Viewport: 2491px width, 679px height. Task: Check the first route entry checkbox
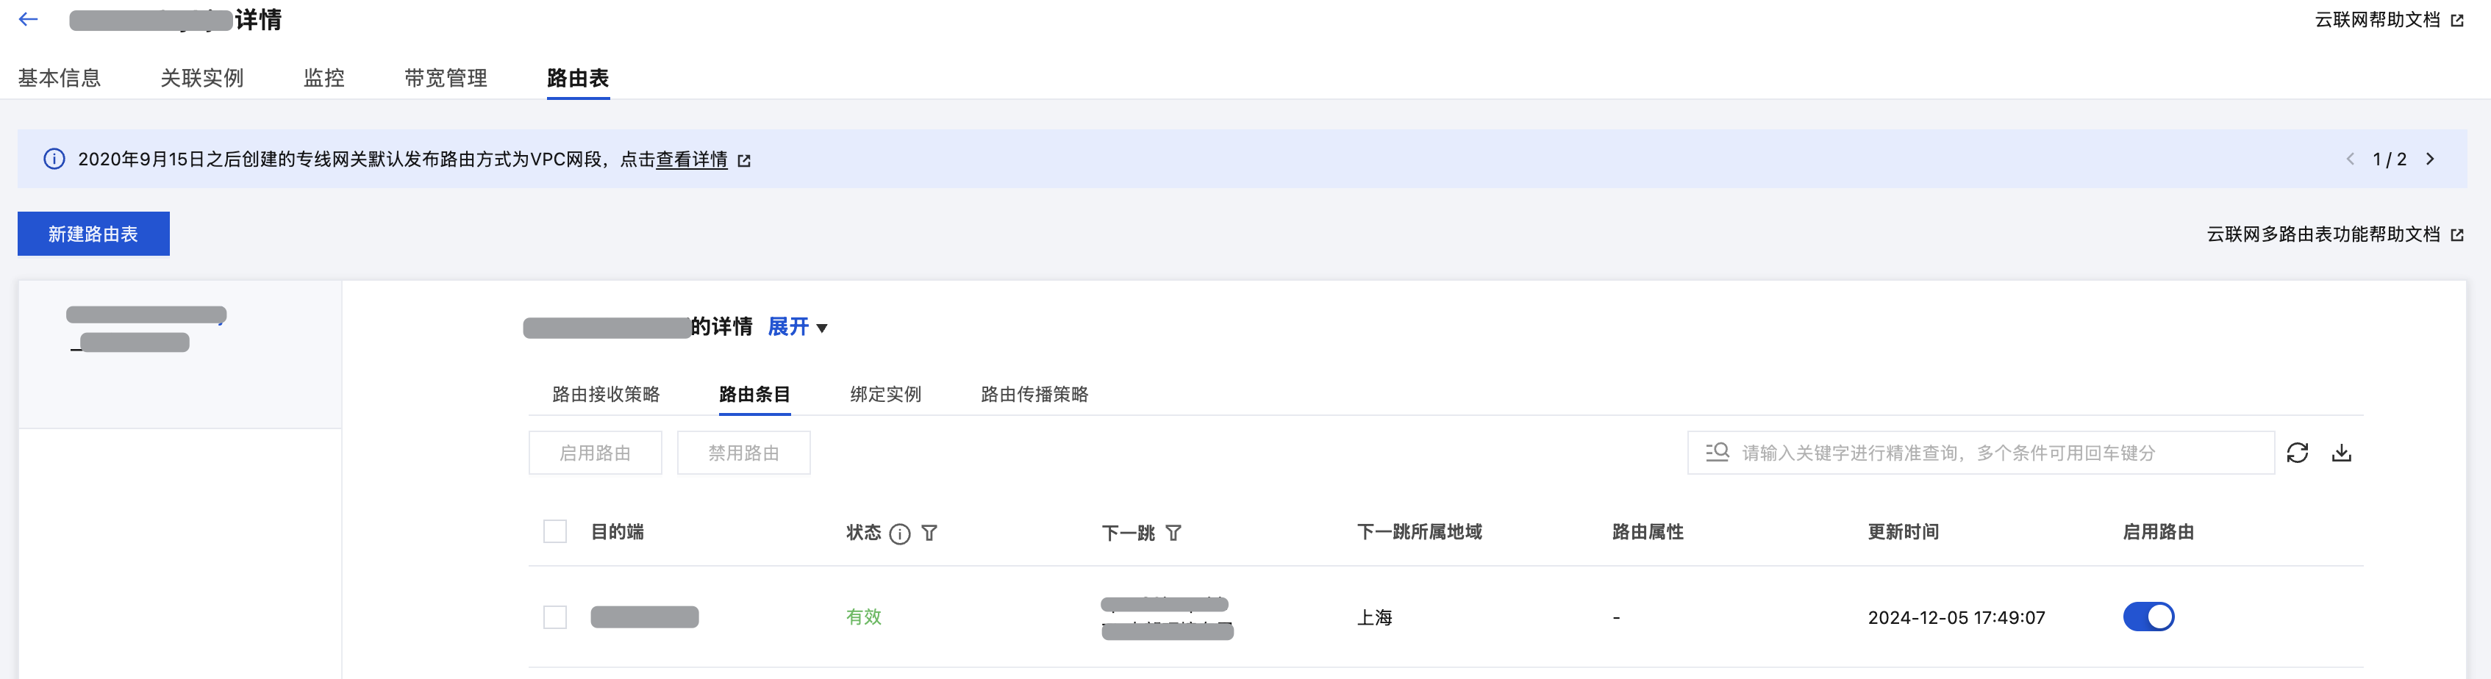tap(555, 617)
